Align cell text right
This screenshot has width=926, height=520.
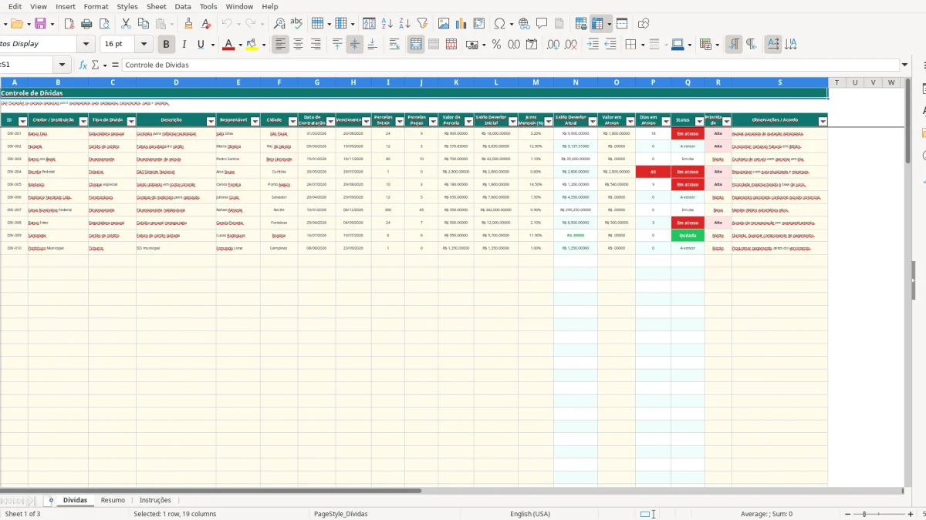click(x=316, y=45)
